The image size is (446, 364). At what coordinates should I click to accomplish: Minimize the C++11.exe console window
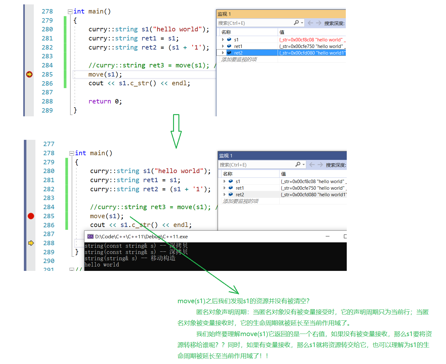tap(328, 236)
